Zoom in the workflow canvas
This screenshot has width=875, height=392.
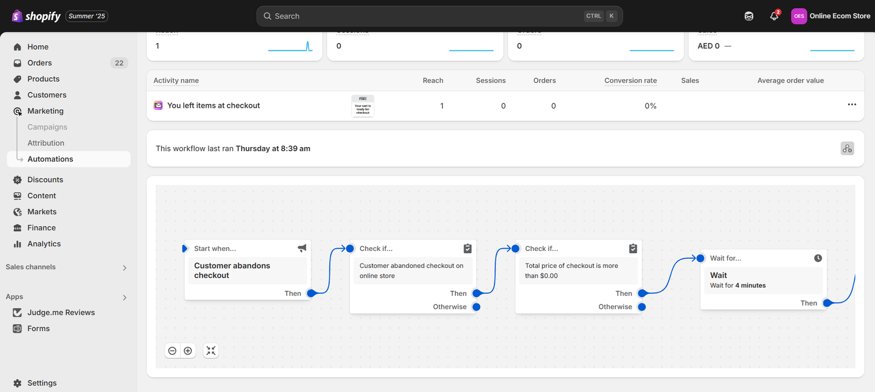click(x=188, y=351)
